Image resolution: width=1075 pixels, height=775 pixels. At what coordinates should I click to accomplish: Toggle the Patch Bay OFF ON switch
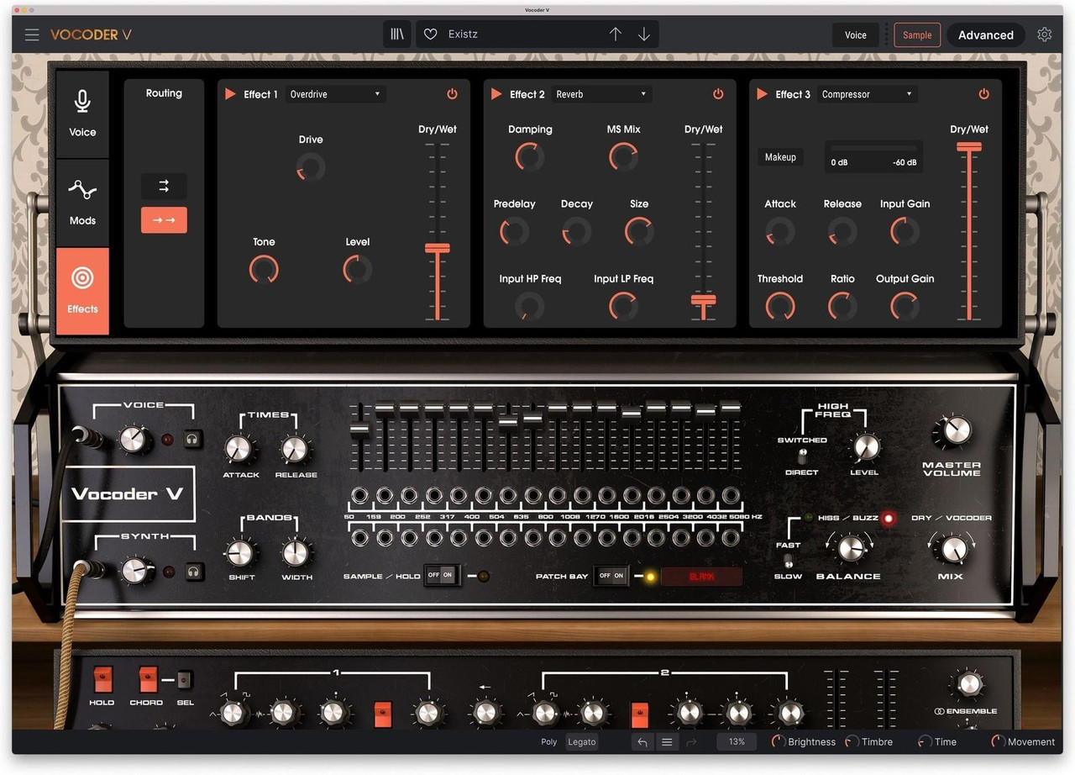(611, 576)
